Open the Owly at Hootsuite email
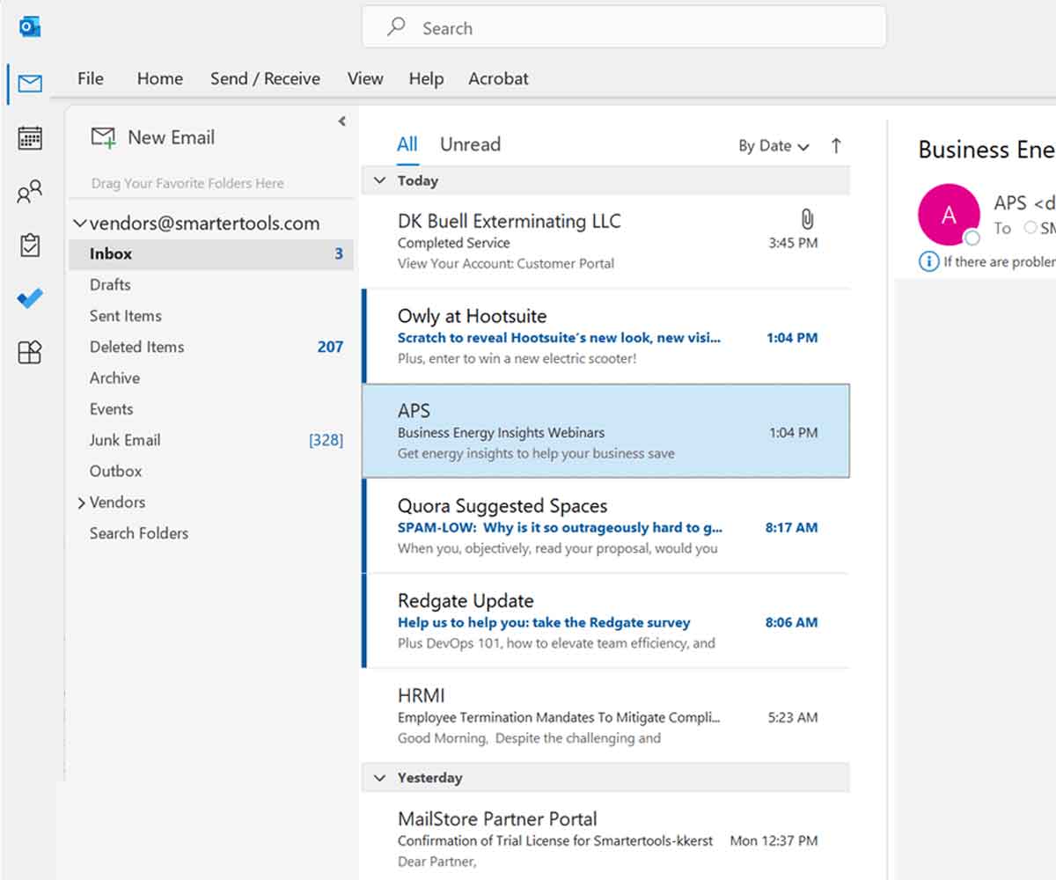This screenshot has width=1056, height=880. [606, 336]
